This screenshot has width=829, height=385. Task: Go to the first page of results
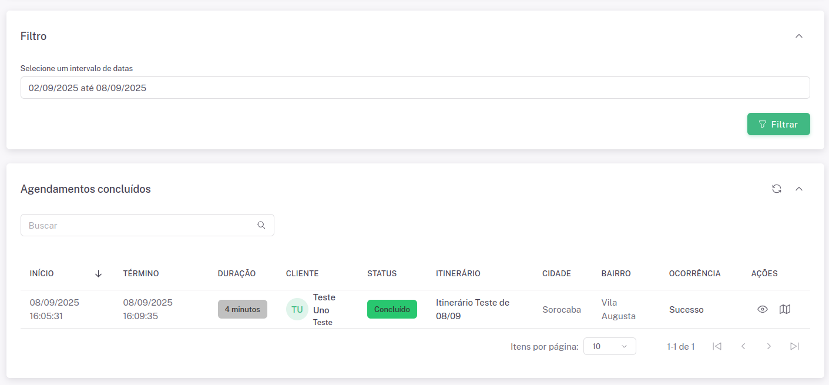pyautogui.click(x=717, y=346)
